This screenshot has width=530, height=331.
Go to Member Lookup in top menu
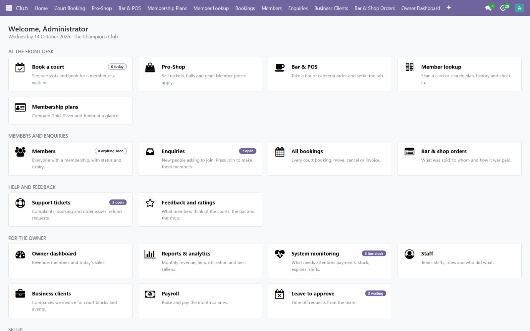pos(211,8)
